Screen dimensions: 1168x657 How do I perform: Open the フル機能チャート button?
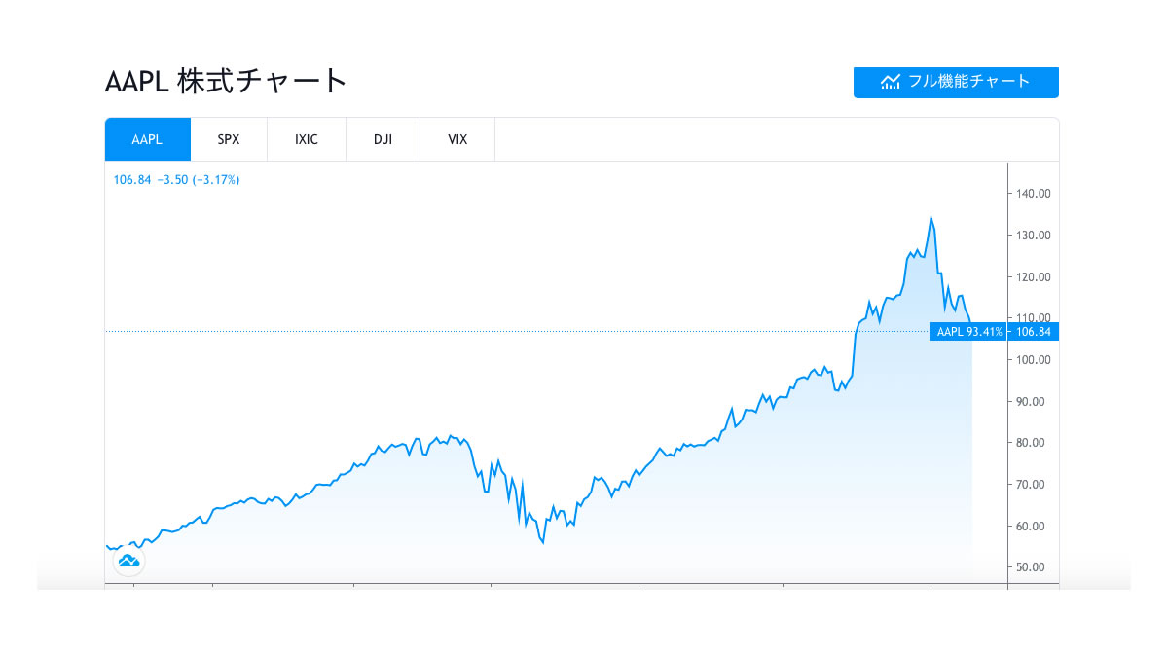point(956,82)
